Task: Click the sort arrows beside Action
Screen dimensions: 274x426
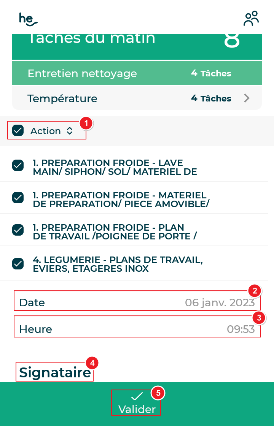Action: [x=70, y=130]
